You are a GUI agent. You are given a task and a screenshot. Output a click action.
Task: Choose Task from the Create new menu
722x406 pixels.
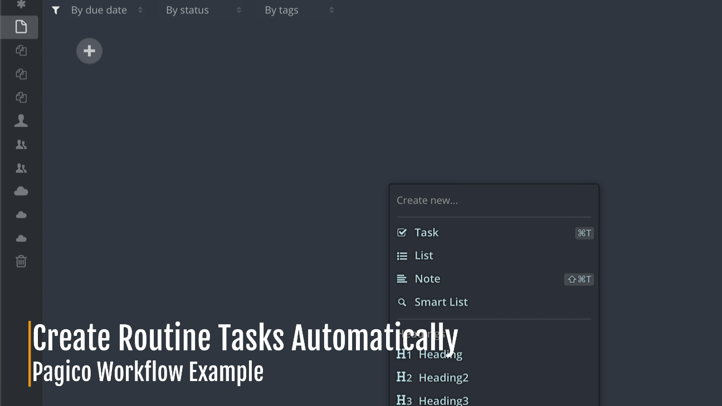pyautogui.click(x=495, y=233)
